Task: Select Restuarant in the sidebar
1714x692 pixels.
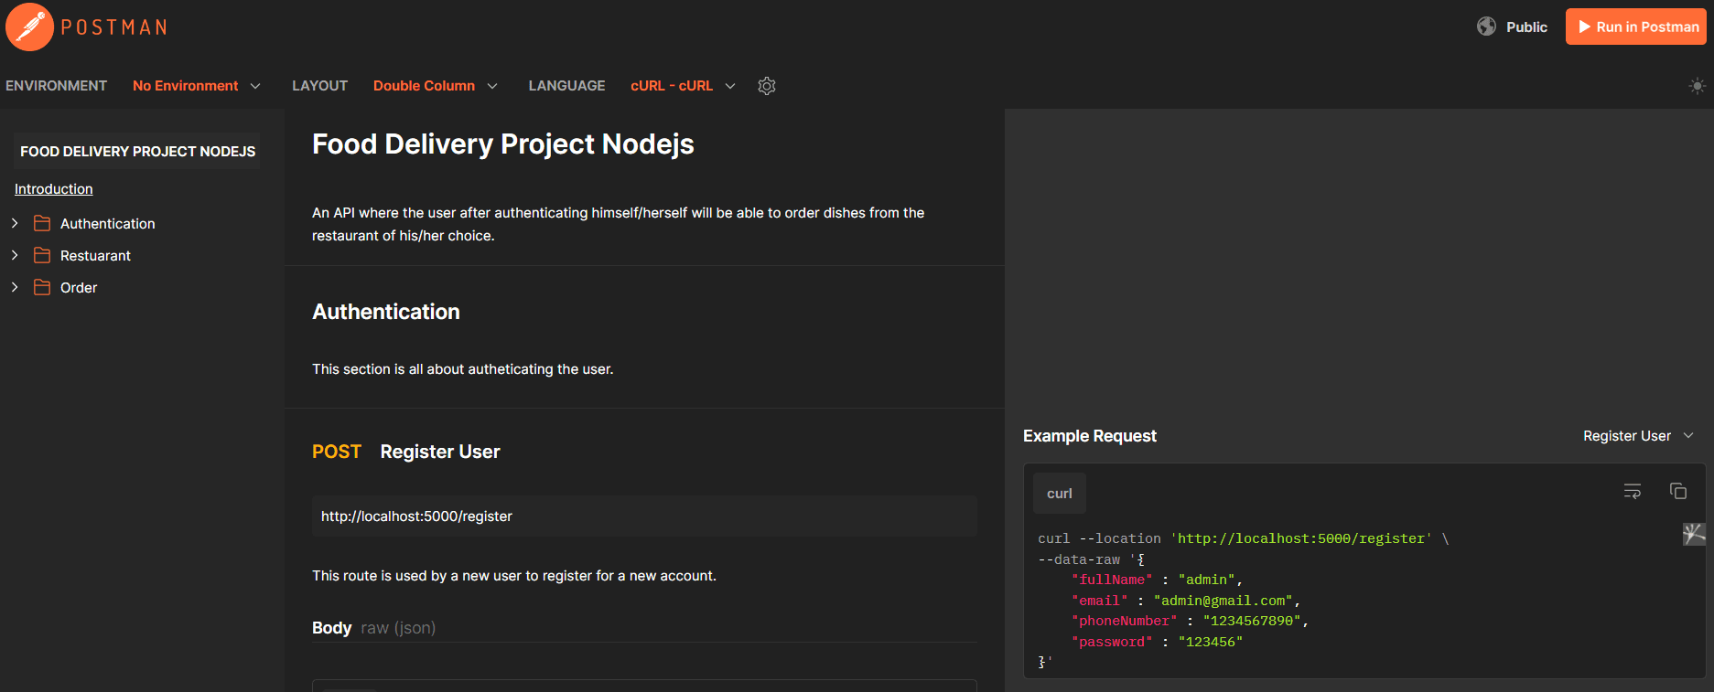Action: pyautogui.click(x=95, y=256)
